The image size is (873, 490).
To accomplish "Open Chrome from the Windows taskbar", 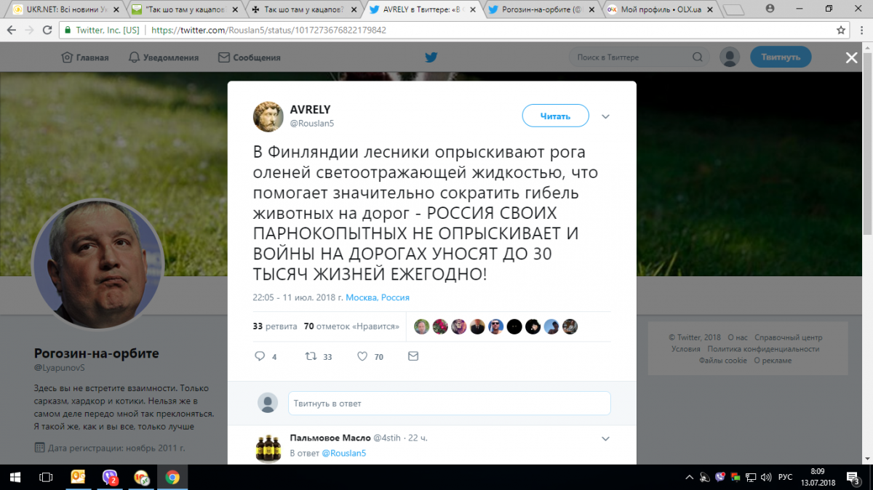I will coord(172,478).
